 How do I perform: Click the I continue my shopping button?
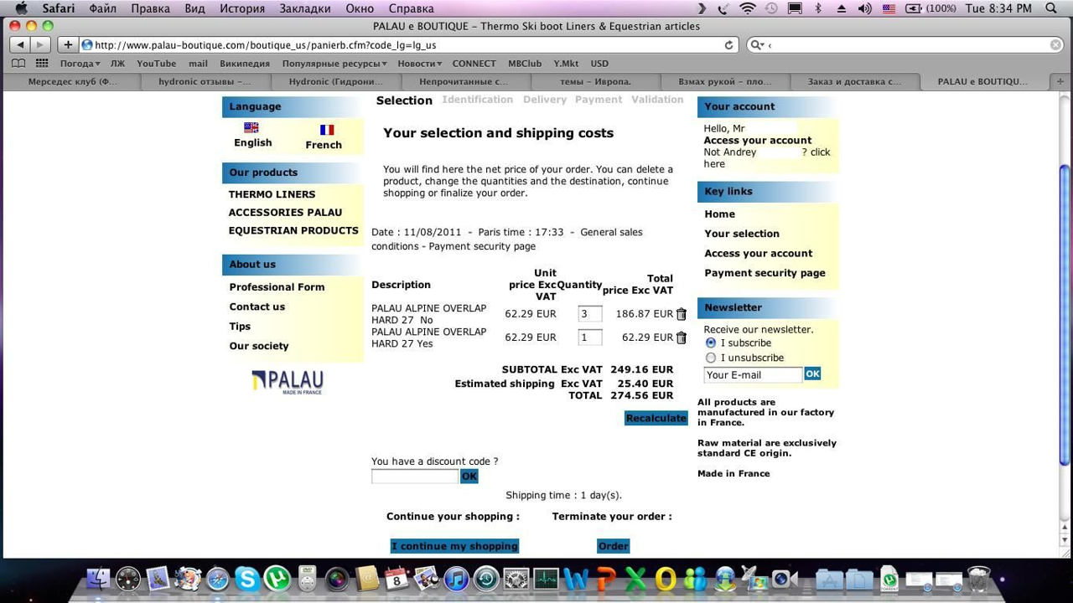454,546
